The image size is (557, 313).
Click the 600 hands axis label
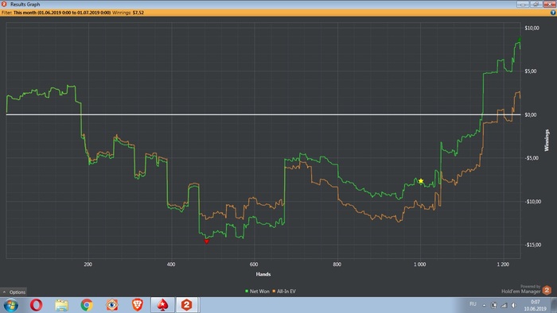(x=254, y=264)
